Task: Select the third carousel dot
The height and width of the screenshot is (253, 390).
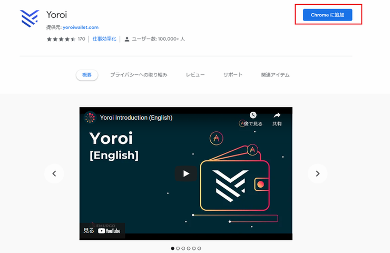Action: [x=183, y=248]
